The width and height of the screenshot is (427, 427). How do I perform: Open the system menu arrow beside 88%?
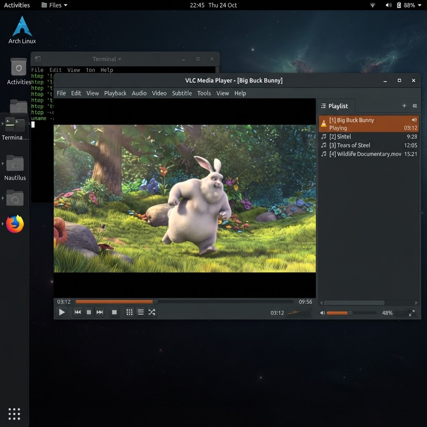tap(419, 5)
